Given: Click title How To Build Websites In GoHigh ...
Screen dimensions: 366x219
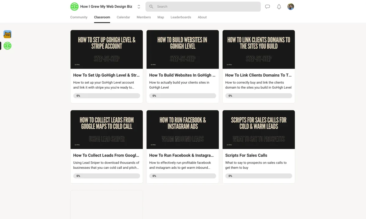Looking at the screenshot, I should [x=182, y=75].
